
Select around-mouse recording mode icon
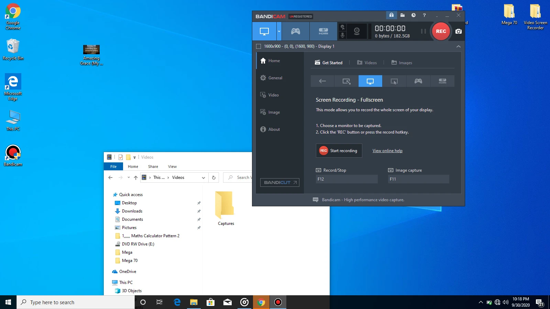click(x=394, y=81)
